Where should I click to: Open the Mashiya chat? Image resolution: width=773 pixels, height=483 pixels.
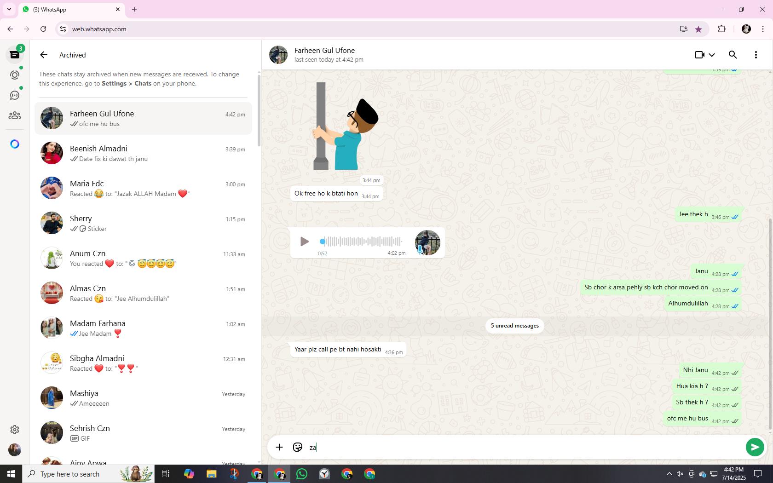[144, 398]
